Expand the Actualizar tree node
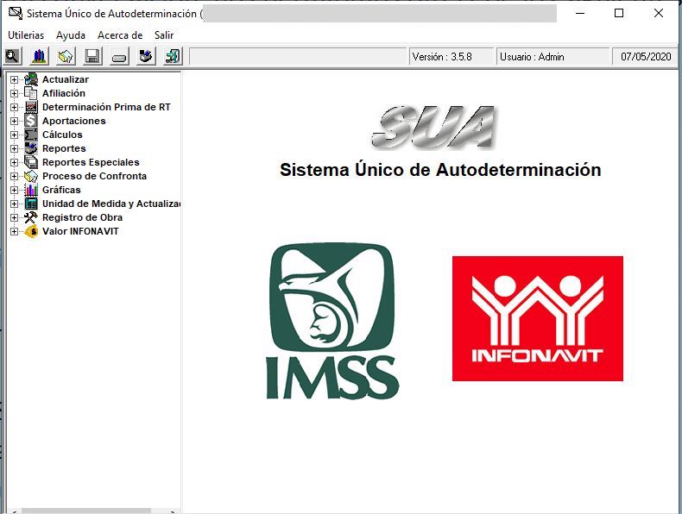The width and height of the screenshot is (682, 514). pyautogui.click(x=14, y=79)
